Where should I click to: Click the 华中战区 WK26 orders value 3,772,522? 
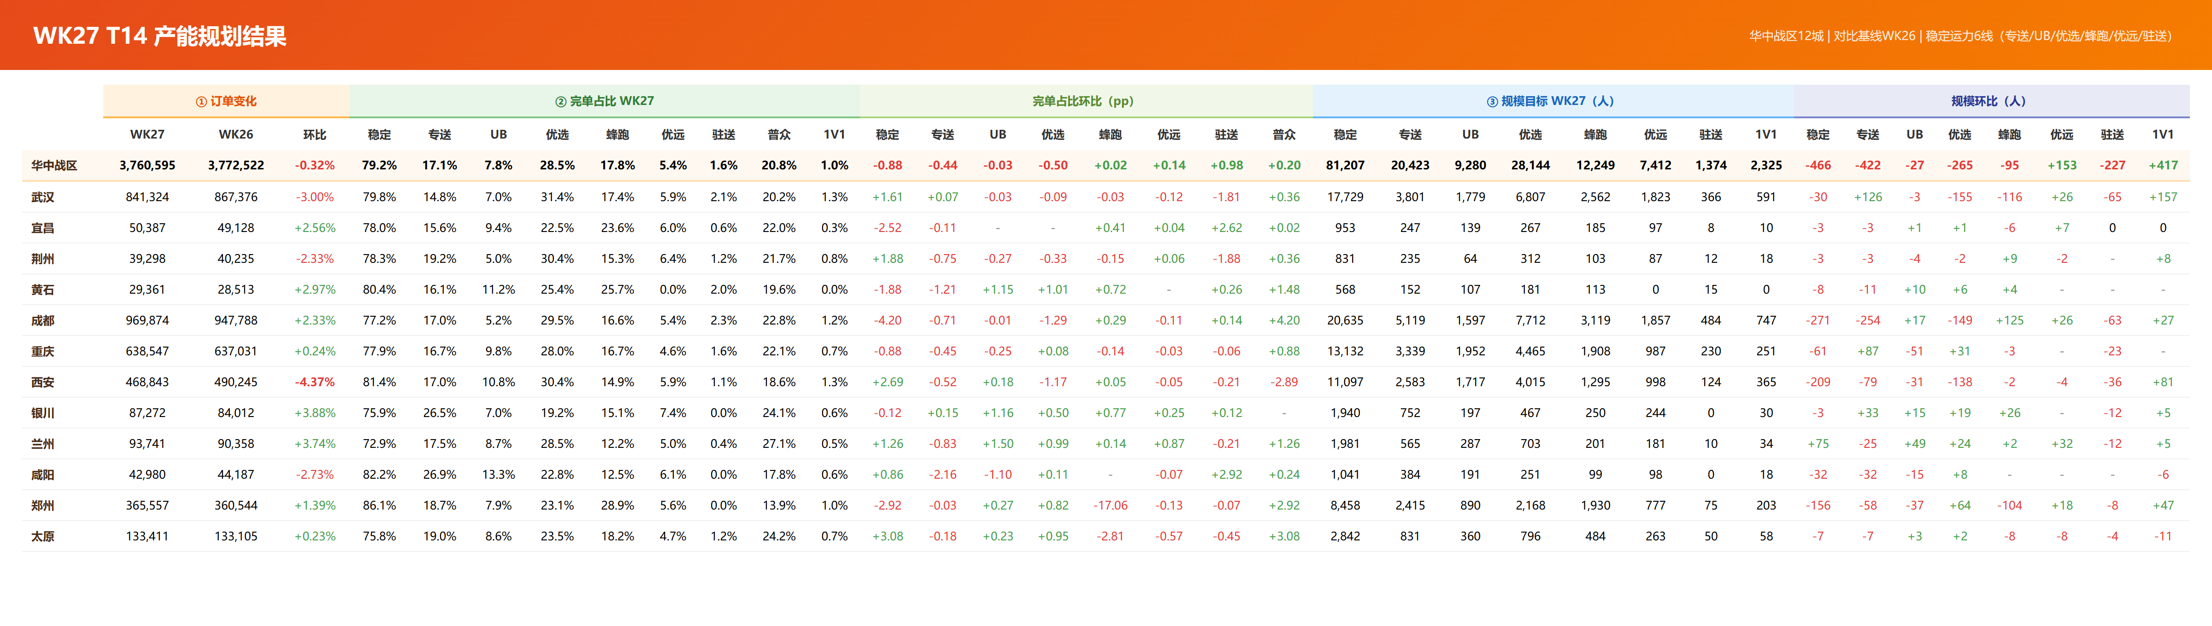(x=236, y=166)
